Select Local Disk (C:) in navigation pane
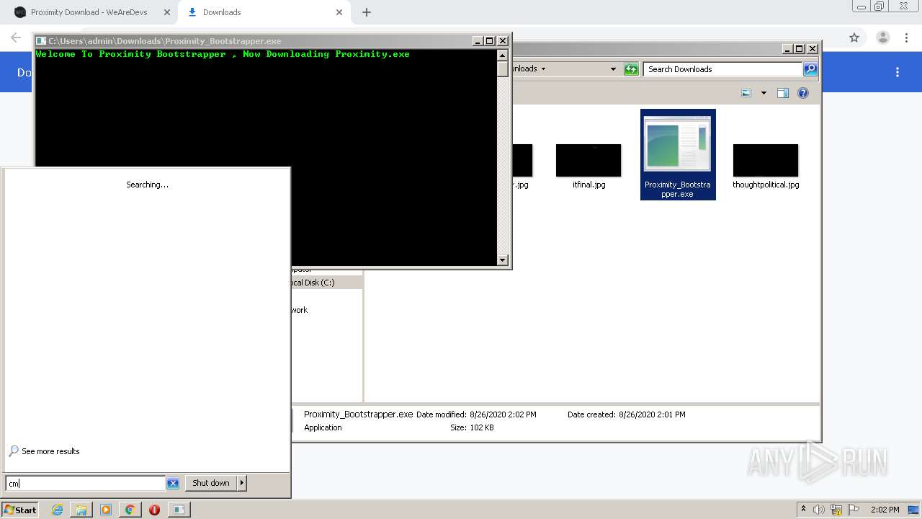Image resolution: width=922 pixels, height=519 pixels. point(313,283)
